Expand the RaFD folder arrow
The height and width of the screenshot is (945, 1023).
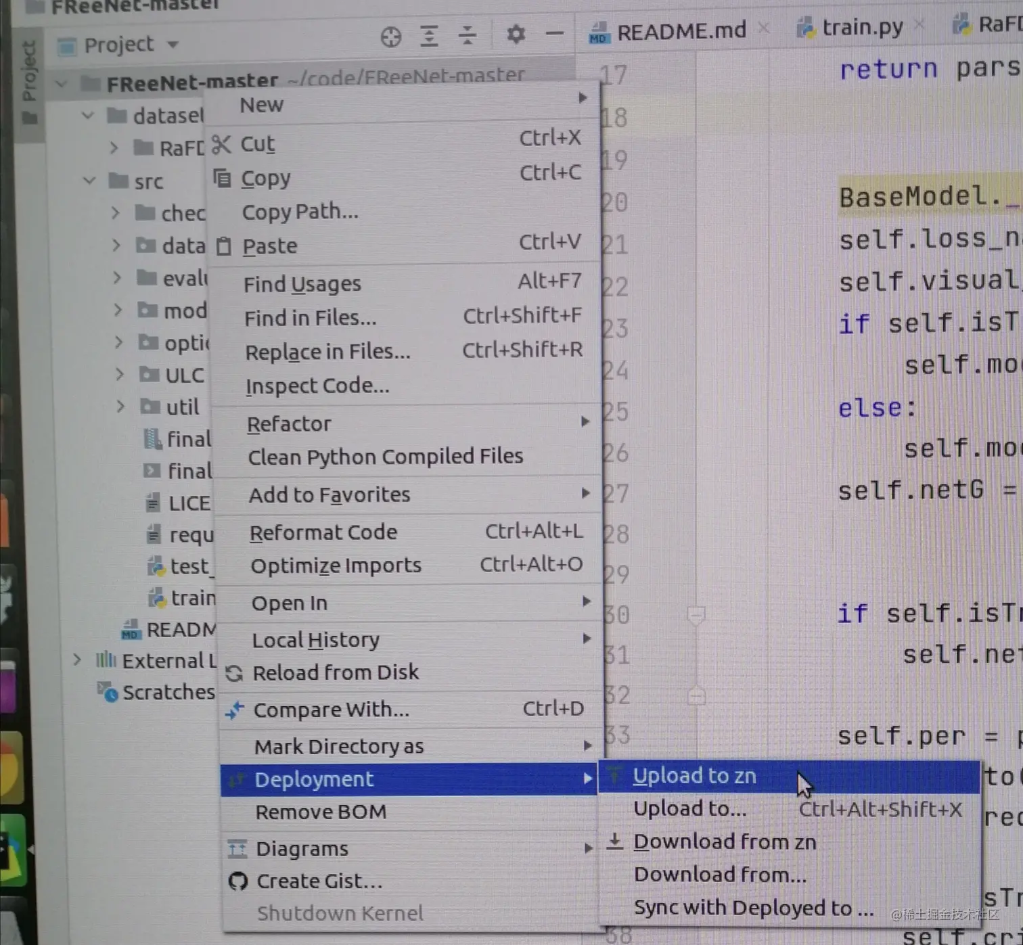(x=114, y=147)
